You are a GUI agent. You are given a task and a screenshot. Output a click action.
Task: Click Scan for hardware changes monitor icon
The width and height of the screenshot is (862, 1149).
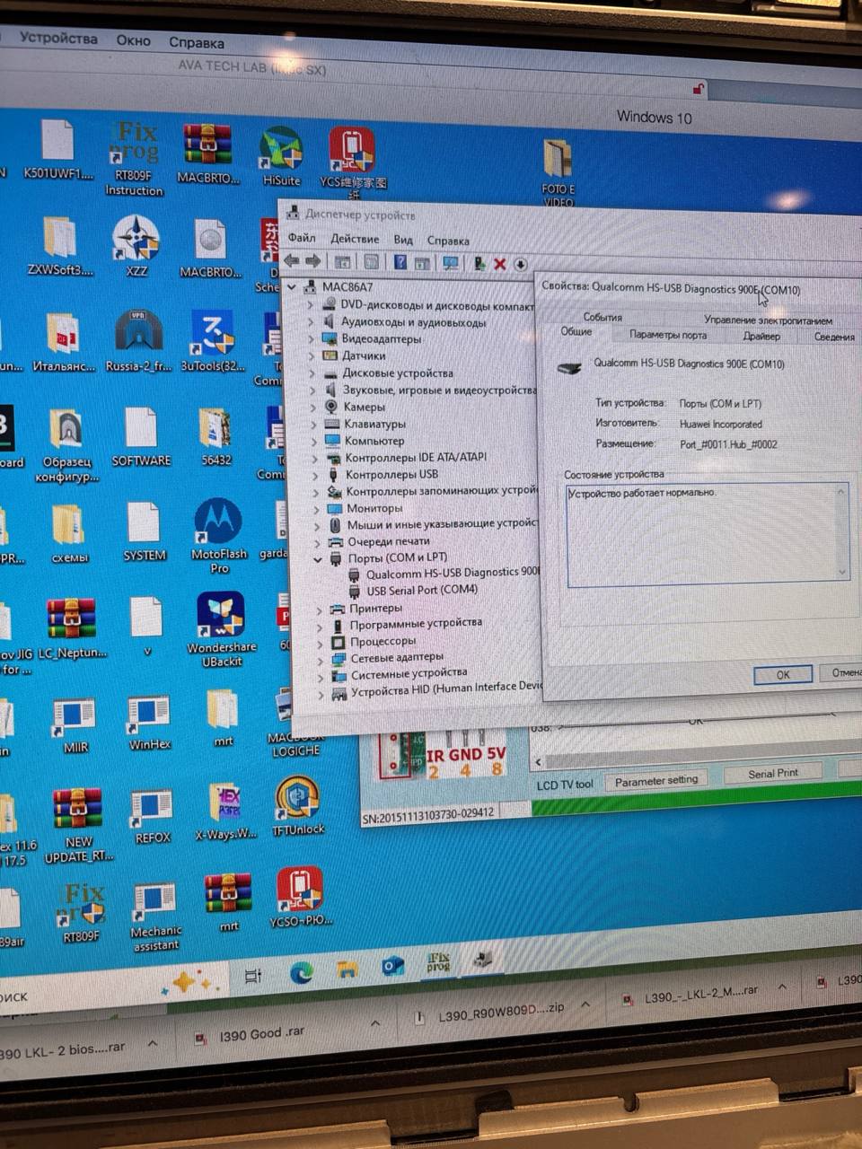pos(451,263)
